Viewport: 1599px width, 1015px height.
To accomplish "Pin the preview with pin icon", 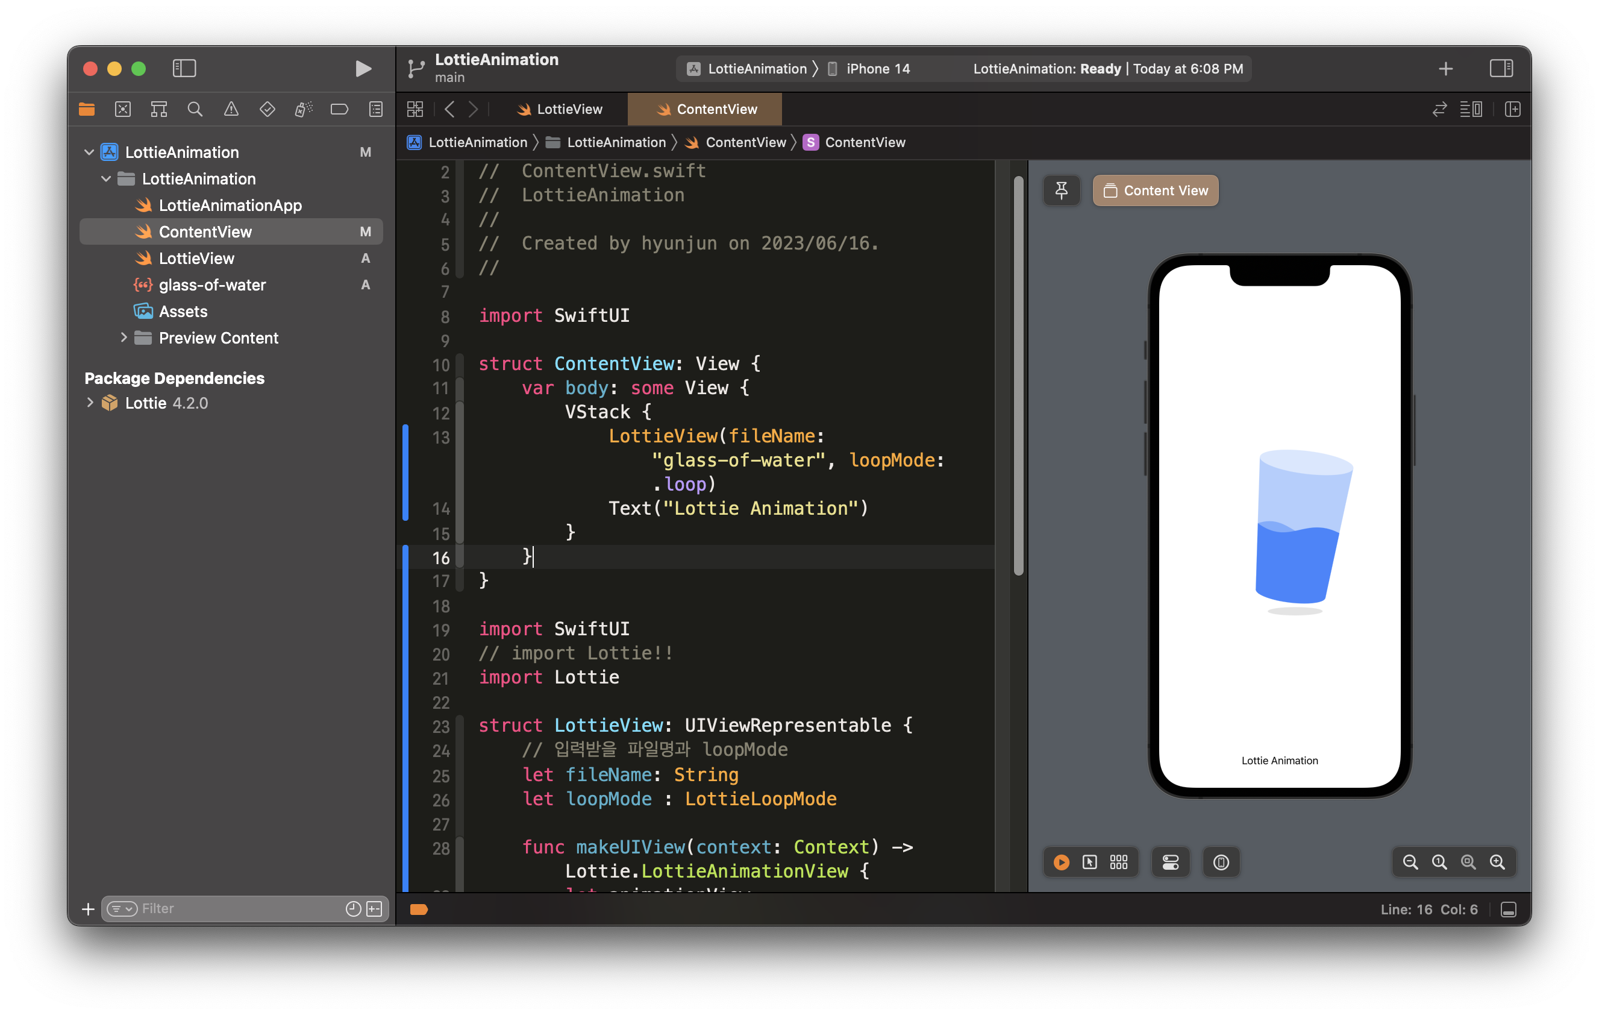I will tap(1061, 190).
